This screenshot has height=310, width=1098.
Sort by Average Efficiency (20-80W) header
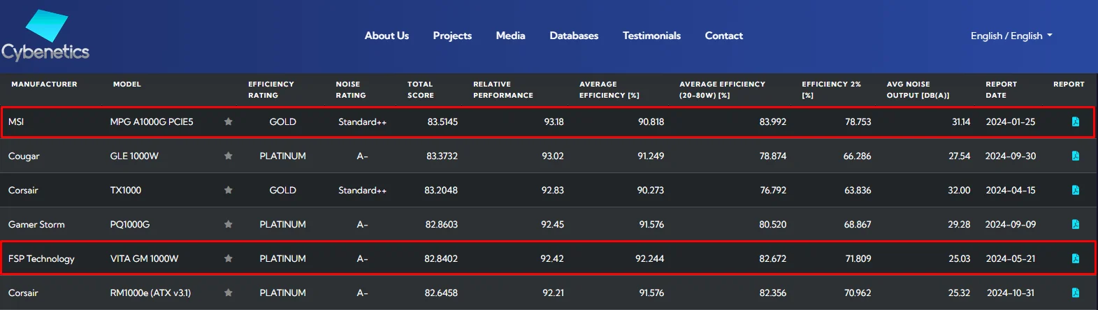[722, 89]
